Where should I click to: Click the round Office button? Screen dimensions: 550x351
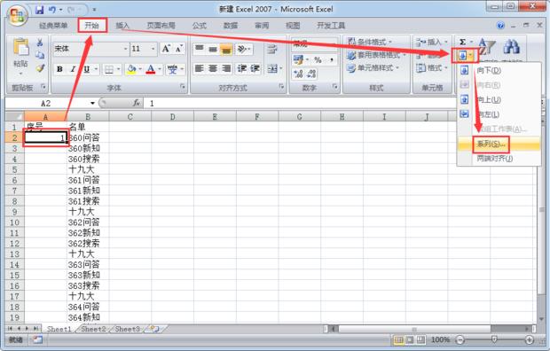coord(18,16)
